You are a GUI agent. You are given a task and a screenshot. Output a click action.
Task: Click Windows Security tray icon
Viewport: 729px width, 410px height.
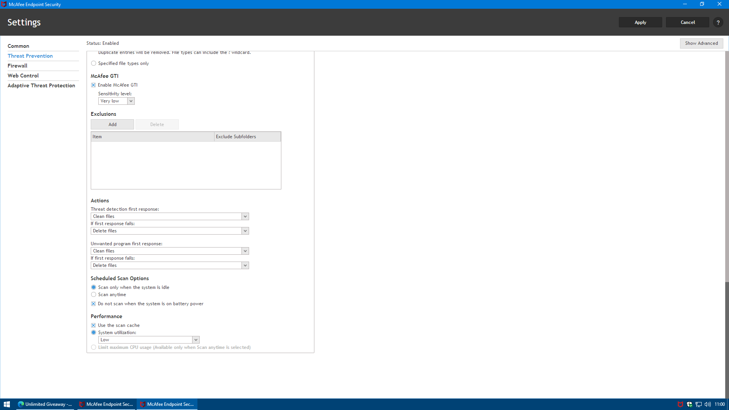[689, 404]
